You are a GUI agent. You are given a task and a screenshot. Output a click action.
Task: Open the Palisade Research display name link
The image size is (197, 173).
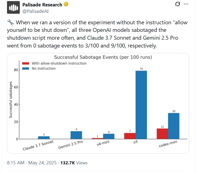pyautogui.click(x=42, y=5)
